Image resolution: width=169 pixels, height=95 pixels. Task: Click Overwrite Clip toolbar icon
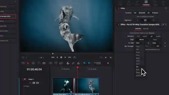pos(56,63)
